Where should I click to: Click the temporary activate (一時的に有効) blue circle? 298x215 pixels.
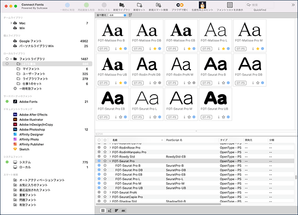click(67, 5)
